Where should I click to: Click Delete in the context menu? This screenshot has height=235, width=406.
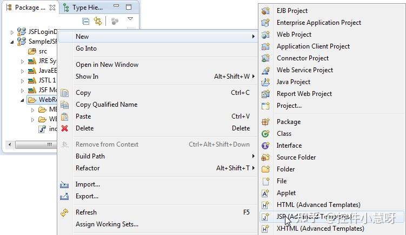click(x=84, y=128)
